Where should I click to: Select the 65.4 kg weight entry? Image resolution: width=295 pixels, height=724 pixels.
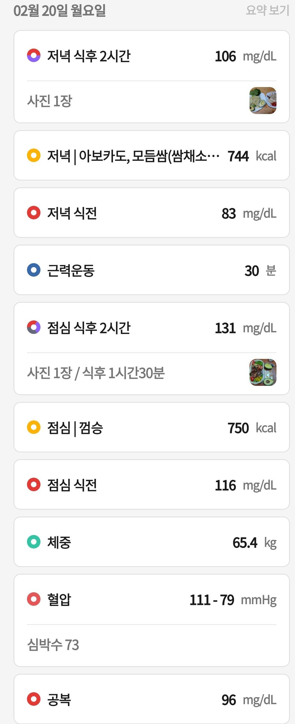click(x=152, y=542)
